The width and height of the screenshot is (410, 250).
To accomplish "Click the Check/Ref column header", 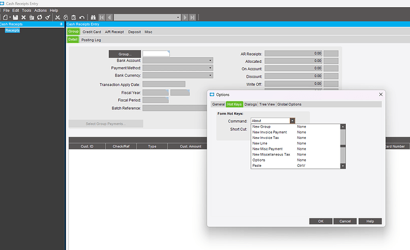I will point(121,146).
